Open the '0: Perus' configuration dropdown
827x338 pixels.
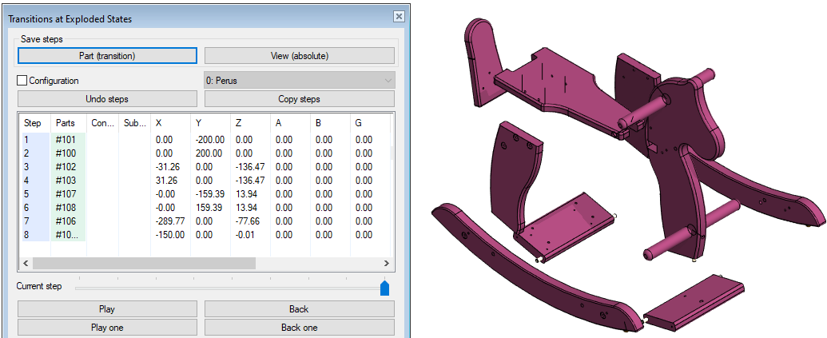(x=299, y=81)
